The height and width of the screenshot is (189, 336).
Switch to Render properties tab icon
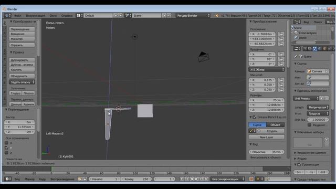305,49
